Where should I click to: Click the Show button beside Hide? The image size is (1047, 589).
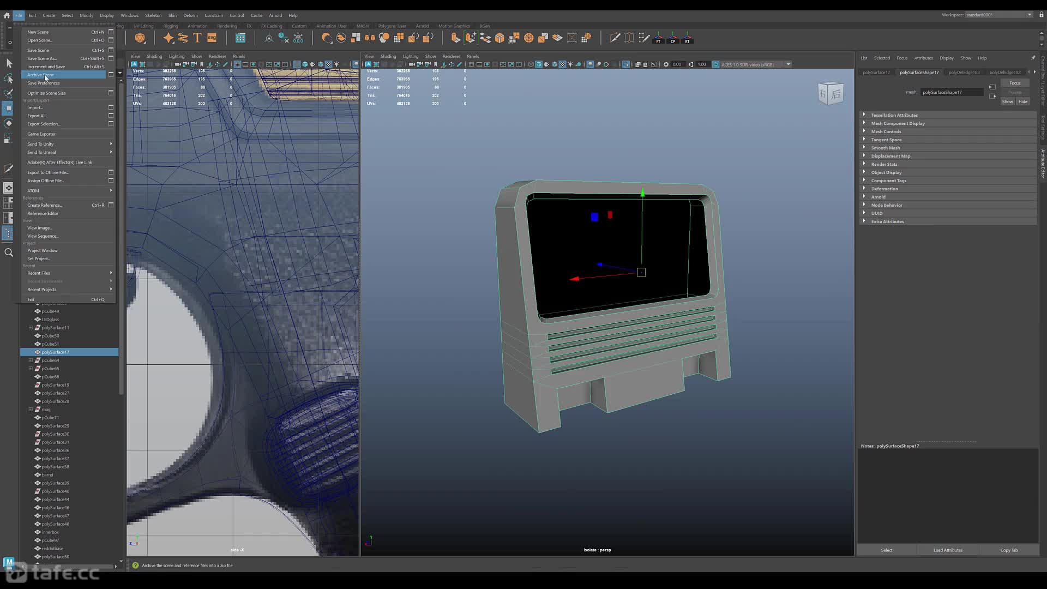(1008, 101)
